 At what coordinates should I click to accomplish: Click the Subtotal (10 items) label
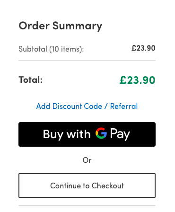pyautogui.click(x=51, y=49)
